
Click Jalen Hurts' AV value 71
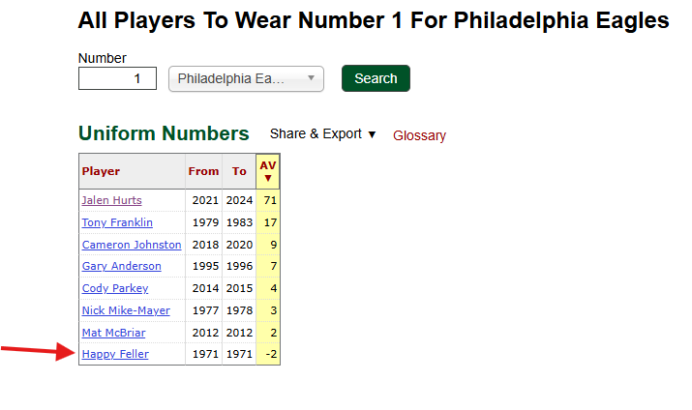click(x=271, y=200)
